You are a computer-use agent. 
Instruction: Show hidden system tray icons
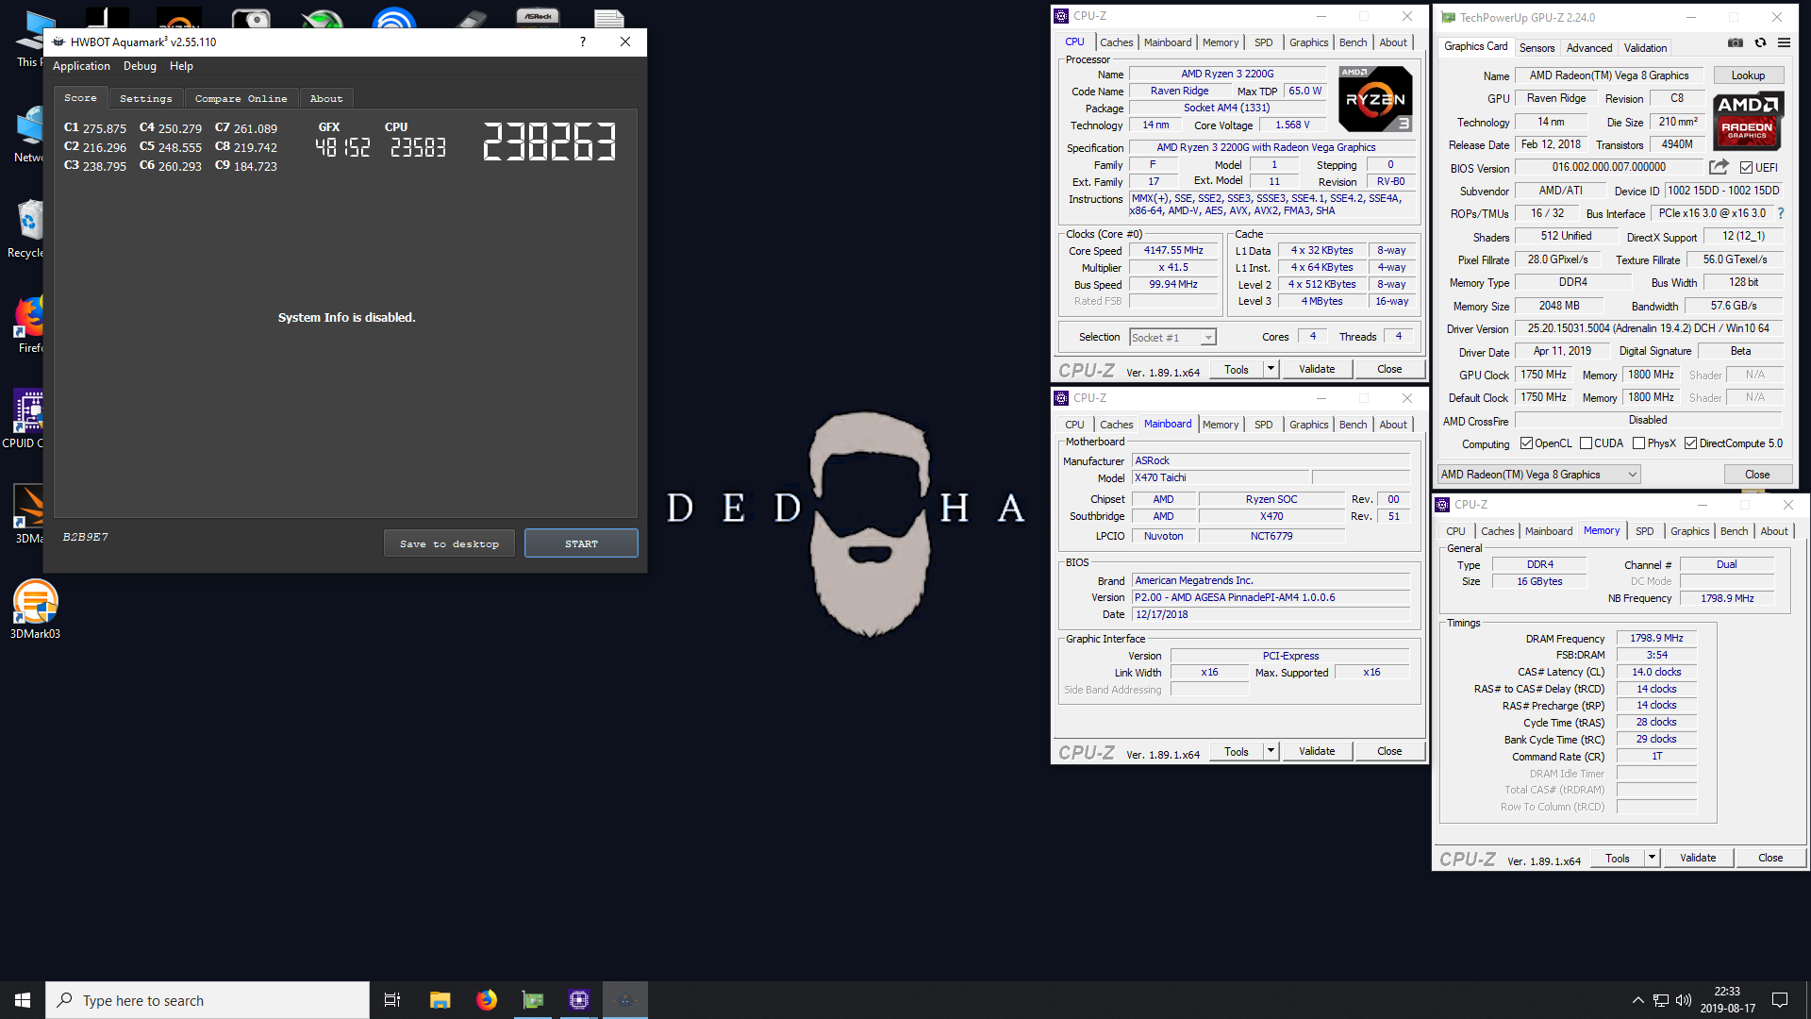[1637, 1000]
